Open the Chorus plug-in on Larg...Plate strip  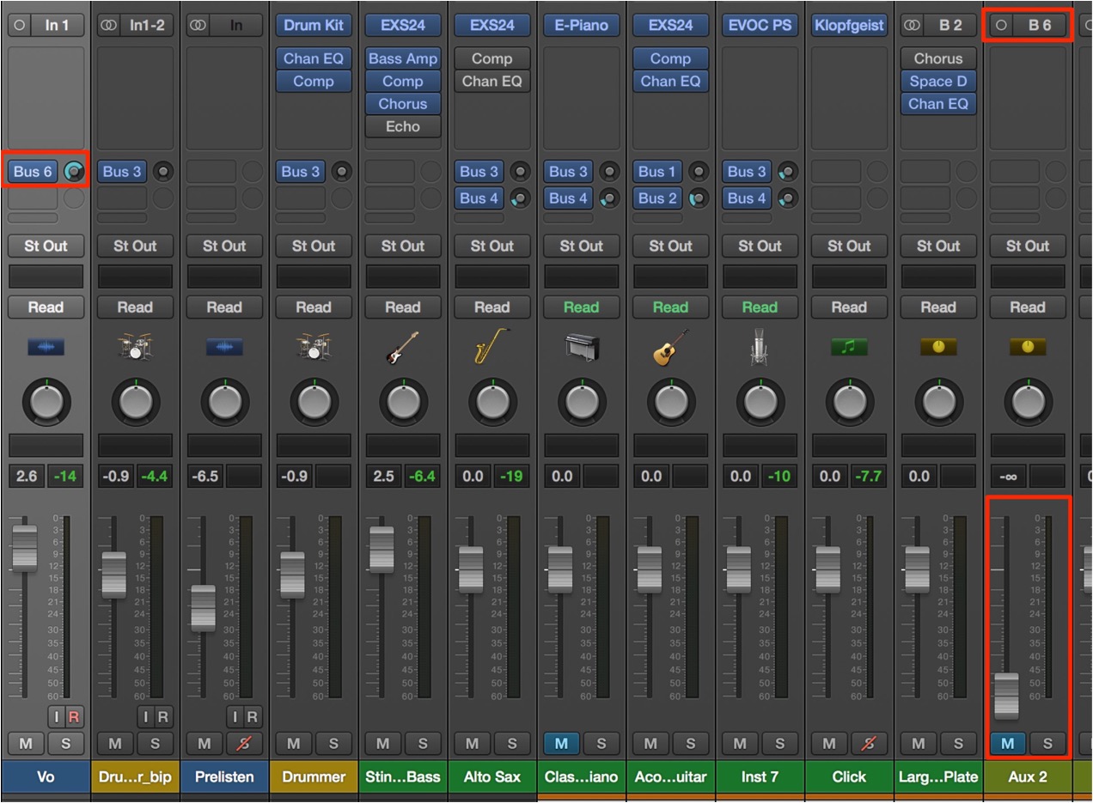point(938,59)
